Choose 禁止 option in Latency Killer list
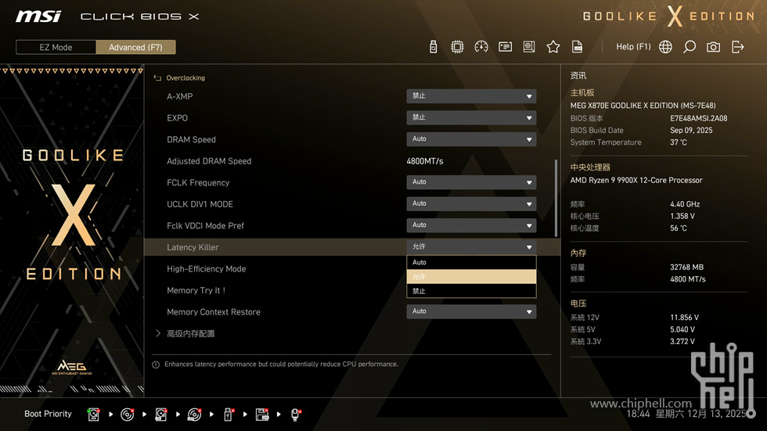Image resolution: width=767 pixels, height=431 pixels. coord(471,291)
